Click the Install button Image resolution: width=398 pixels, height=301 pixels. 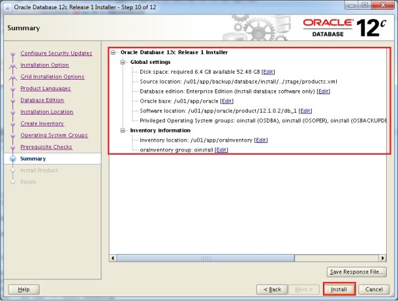click(x=339, y=289)
